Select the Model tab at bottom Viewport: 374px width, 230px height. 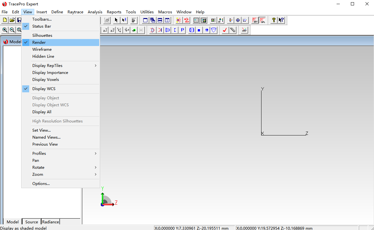(x=13, y=222)
